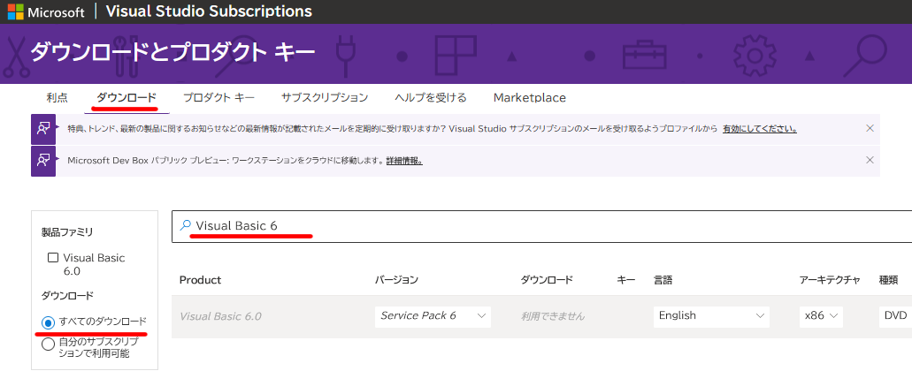Check the Visual Basic 6.0 product family checkbox
912x371 pixels.
click(x=53, y=258)
